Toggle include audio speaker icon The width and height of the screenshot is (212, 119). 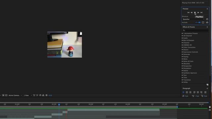[200, 22]
